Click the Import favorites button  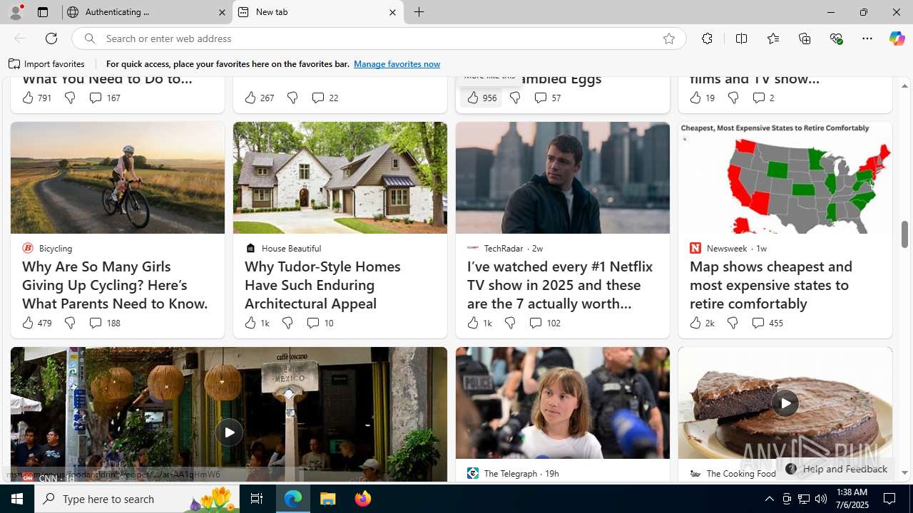click(x=46, y=64)
